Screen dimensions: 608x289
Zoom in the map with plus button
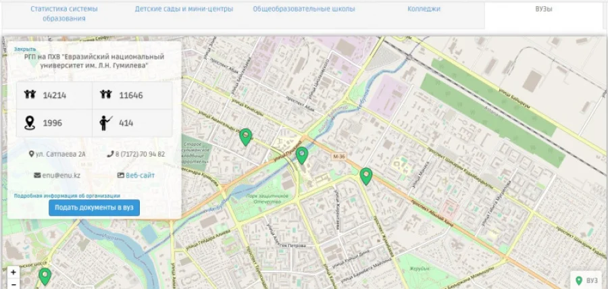coord(13,273)
